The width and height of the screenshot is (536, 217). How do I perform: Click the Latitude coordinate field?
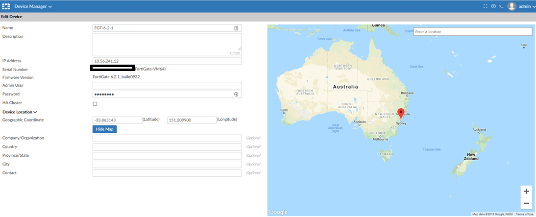click(117, 120)
